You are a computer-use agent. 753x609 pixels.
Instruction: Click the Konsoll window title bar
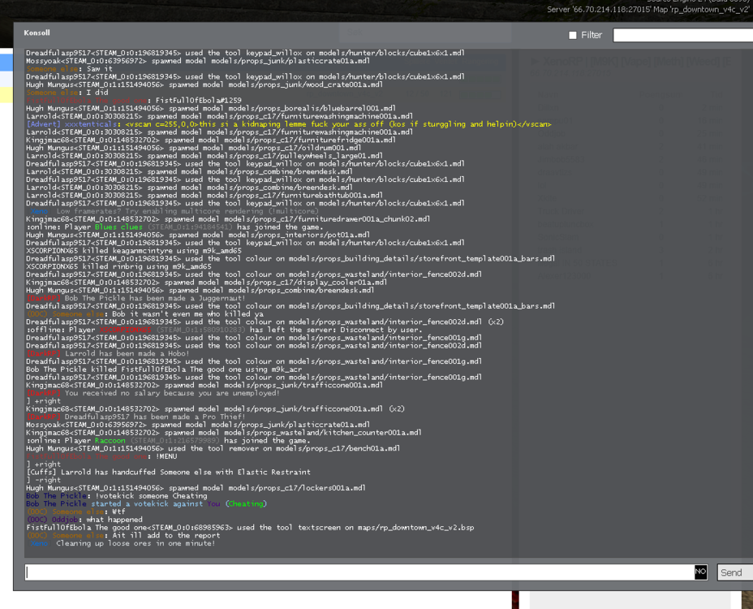coord(243,33)
